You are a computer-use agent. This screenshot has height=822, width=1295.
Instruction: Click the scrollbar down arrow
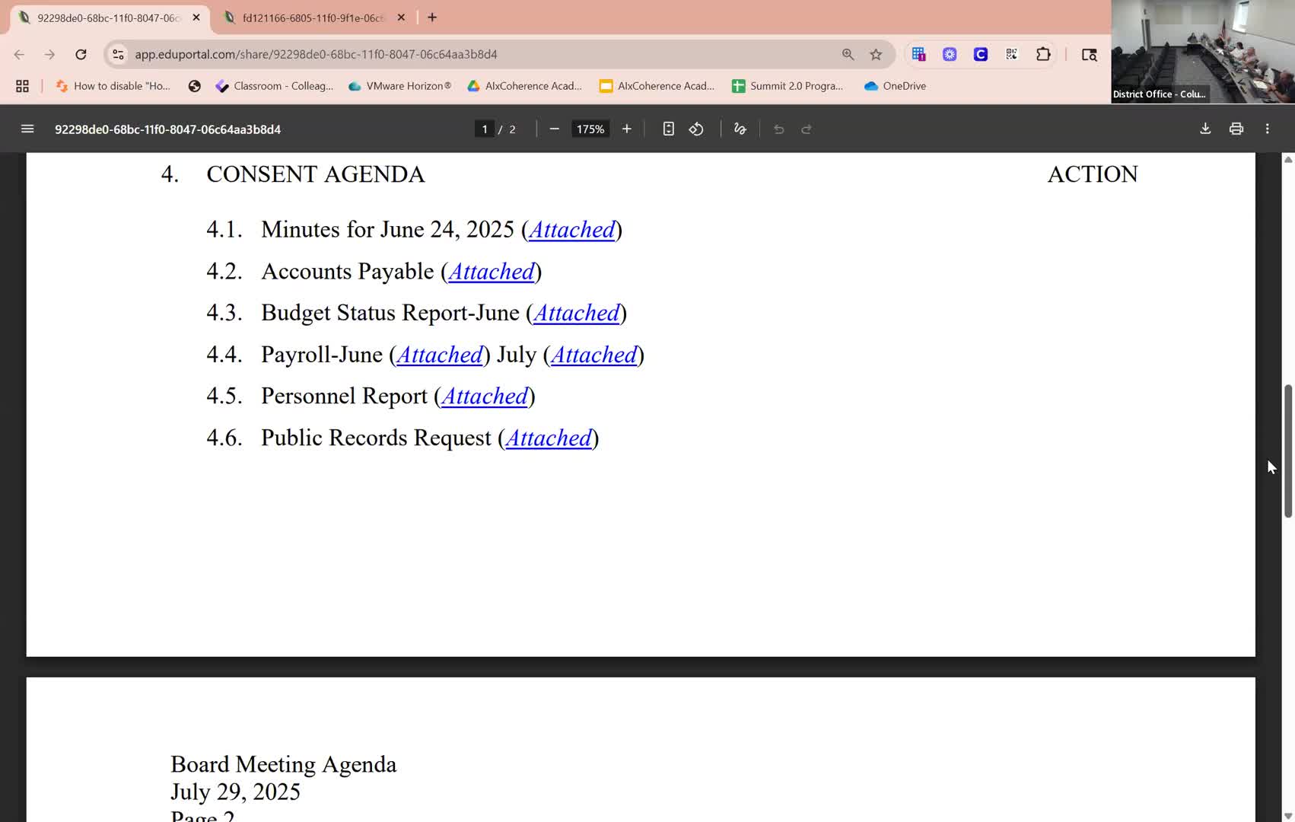(1288, 816)
